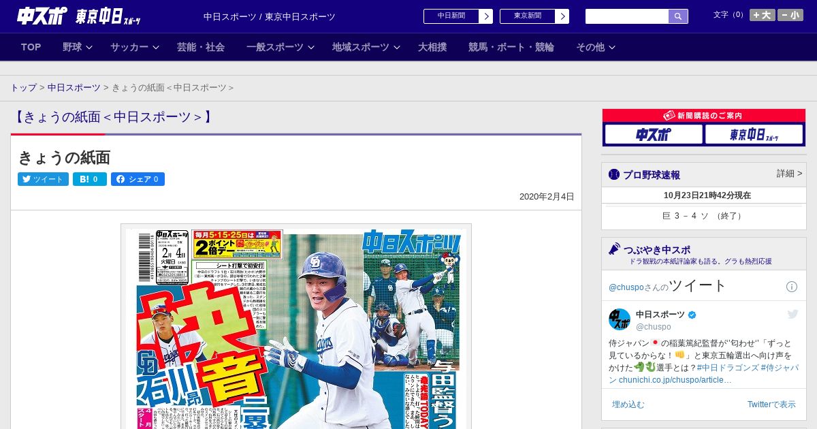Click the きょうの紙面 article title
The height and width of the screenshot is (429, 817).
click(64, 157)
